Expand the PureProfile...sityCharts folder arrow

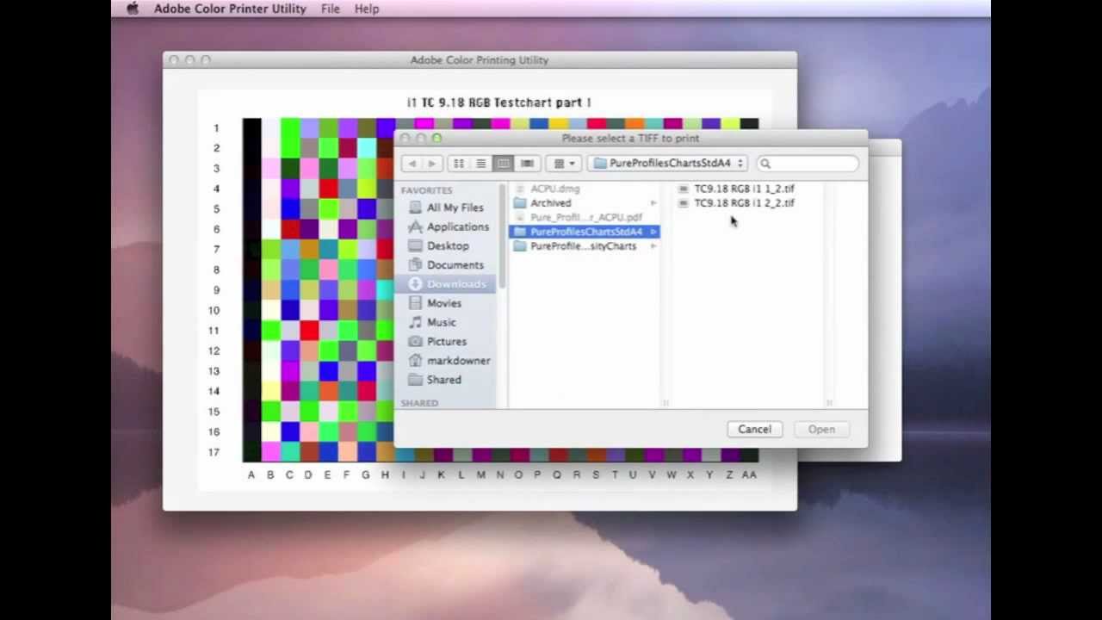tap(654, 246)
